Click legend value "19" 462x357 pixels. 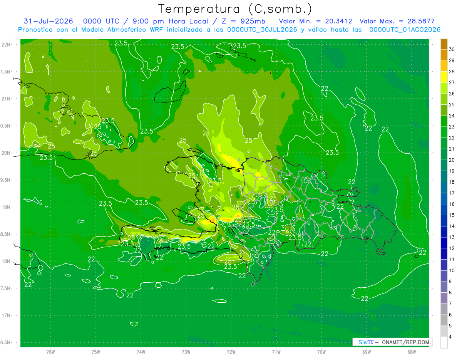click(x=452, y=171)
